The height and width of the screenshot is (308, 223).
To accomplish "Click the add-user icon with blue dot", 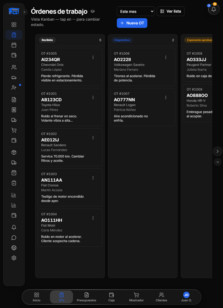I will (14, 88).
